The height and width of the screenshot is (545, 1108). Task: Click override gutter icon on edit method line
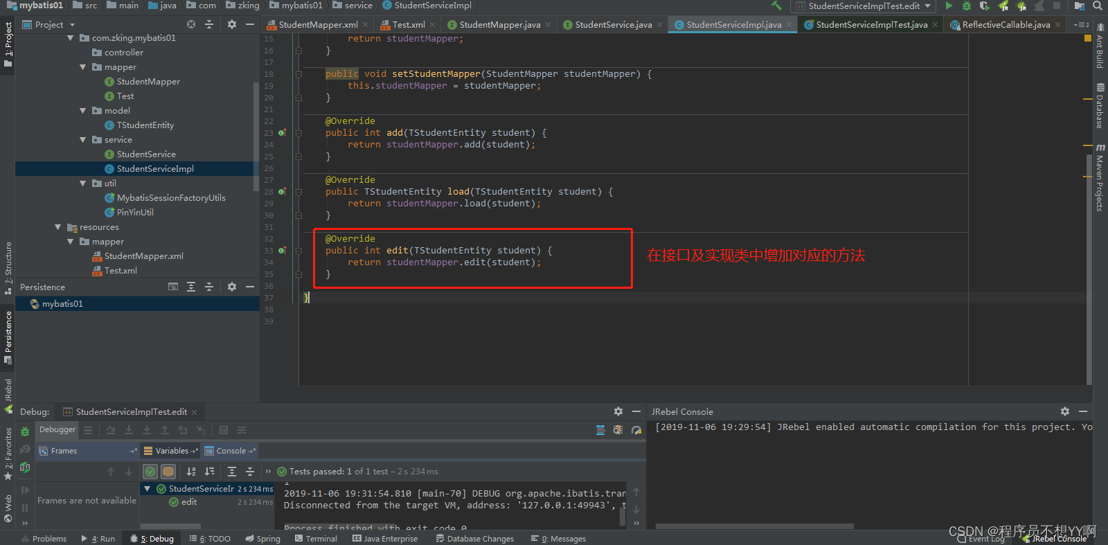pyautogui.click(x=282, y=251)
